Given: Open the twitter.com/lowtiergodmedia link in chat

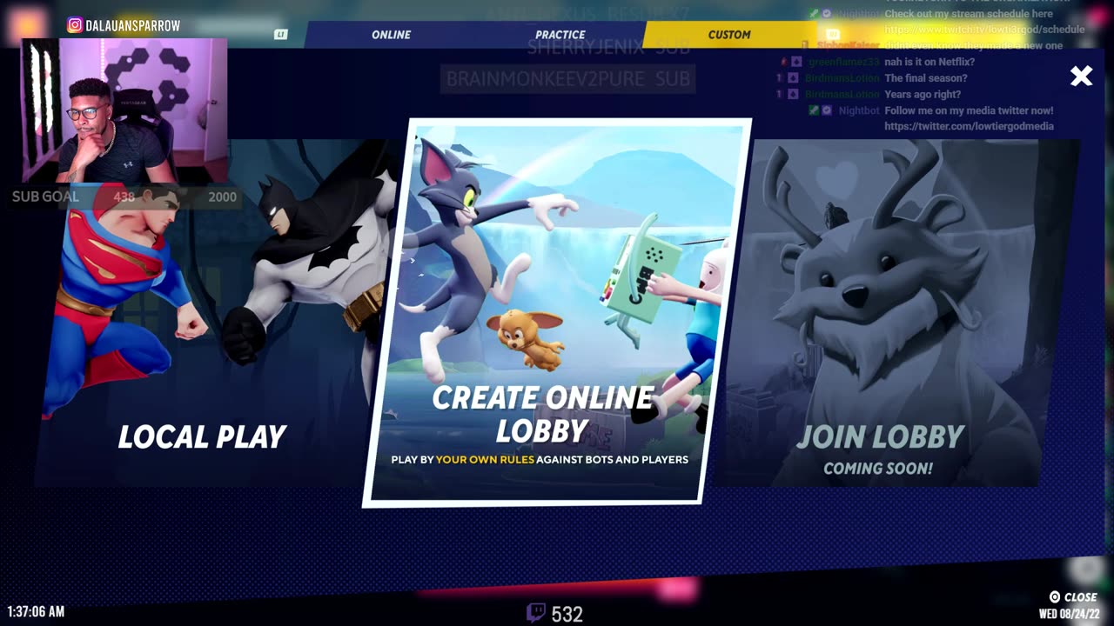Looking at the screenshot, I should pos(969,126).
